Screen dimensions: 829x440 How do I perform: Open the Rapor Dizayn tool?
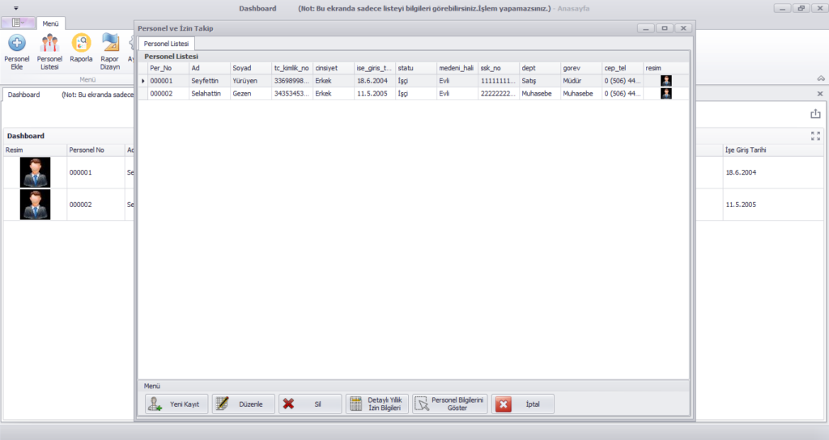pos(110,50)
